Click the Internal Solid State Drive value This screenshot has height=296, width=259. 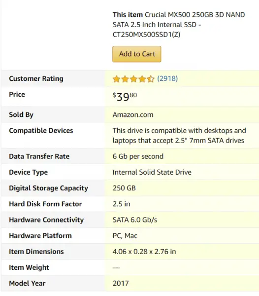(152, 172)
